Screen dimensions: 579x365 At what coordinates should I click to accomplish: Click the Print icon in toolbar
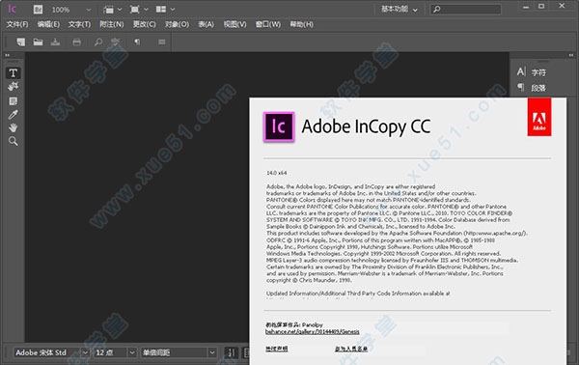77,42
